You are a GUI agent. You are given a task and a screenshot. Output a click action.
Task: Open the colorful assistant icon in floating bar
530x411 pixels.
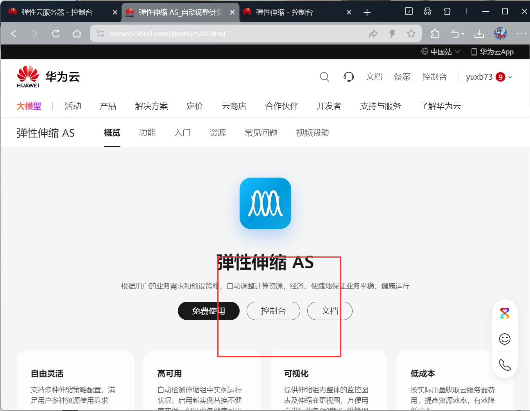click(505, 313)
